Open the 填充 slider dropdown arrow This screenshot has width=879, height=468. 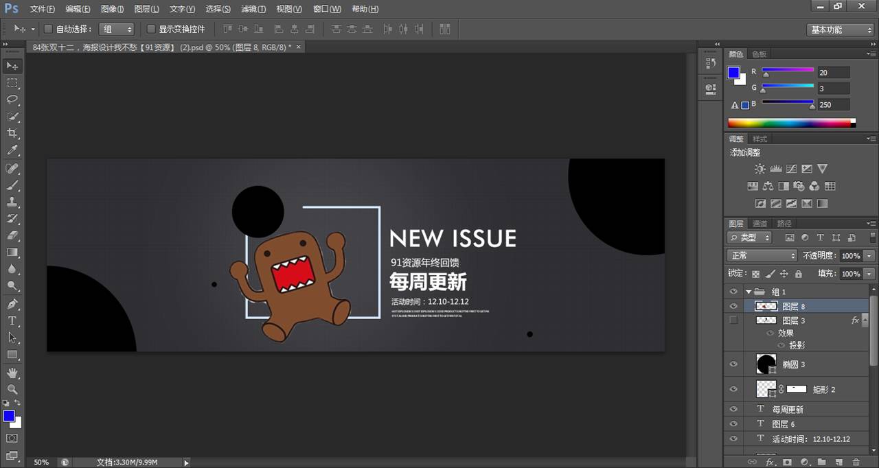(870, 274)
